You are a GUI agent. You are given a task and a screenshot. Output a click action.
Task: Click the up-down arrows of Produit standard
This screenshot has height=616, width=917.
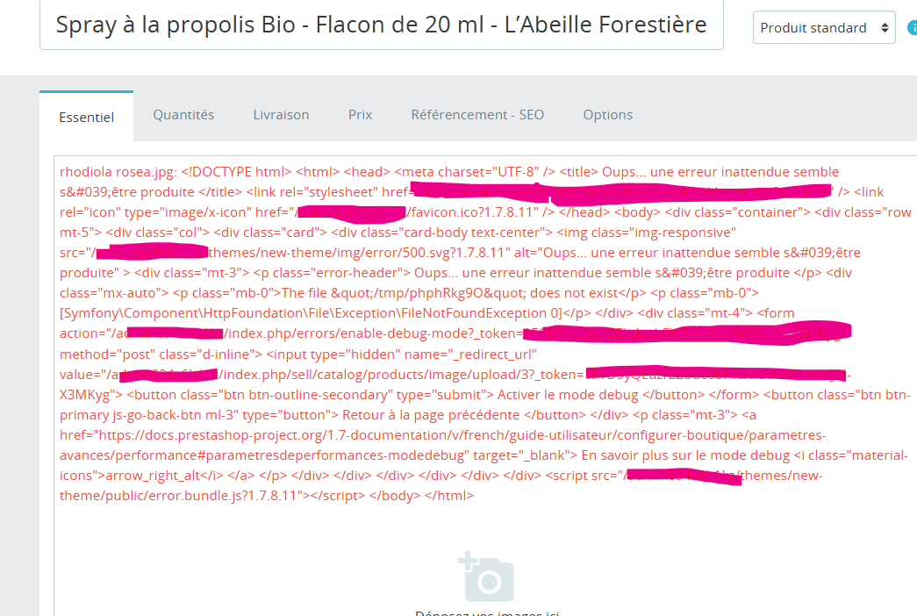click(885, 27)
